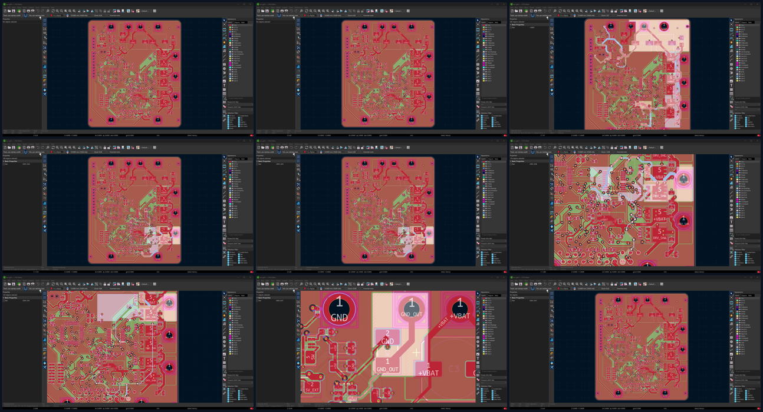Toggle ratsnest display icon in top-center window
This screenshot has height=412, width=763.
tap(298, 48)
